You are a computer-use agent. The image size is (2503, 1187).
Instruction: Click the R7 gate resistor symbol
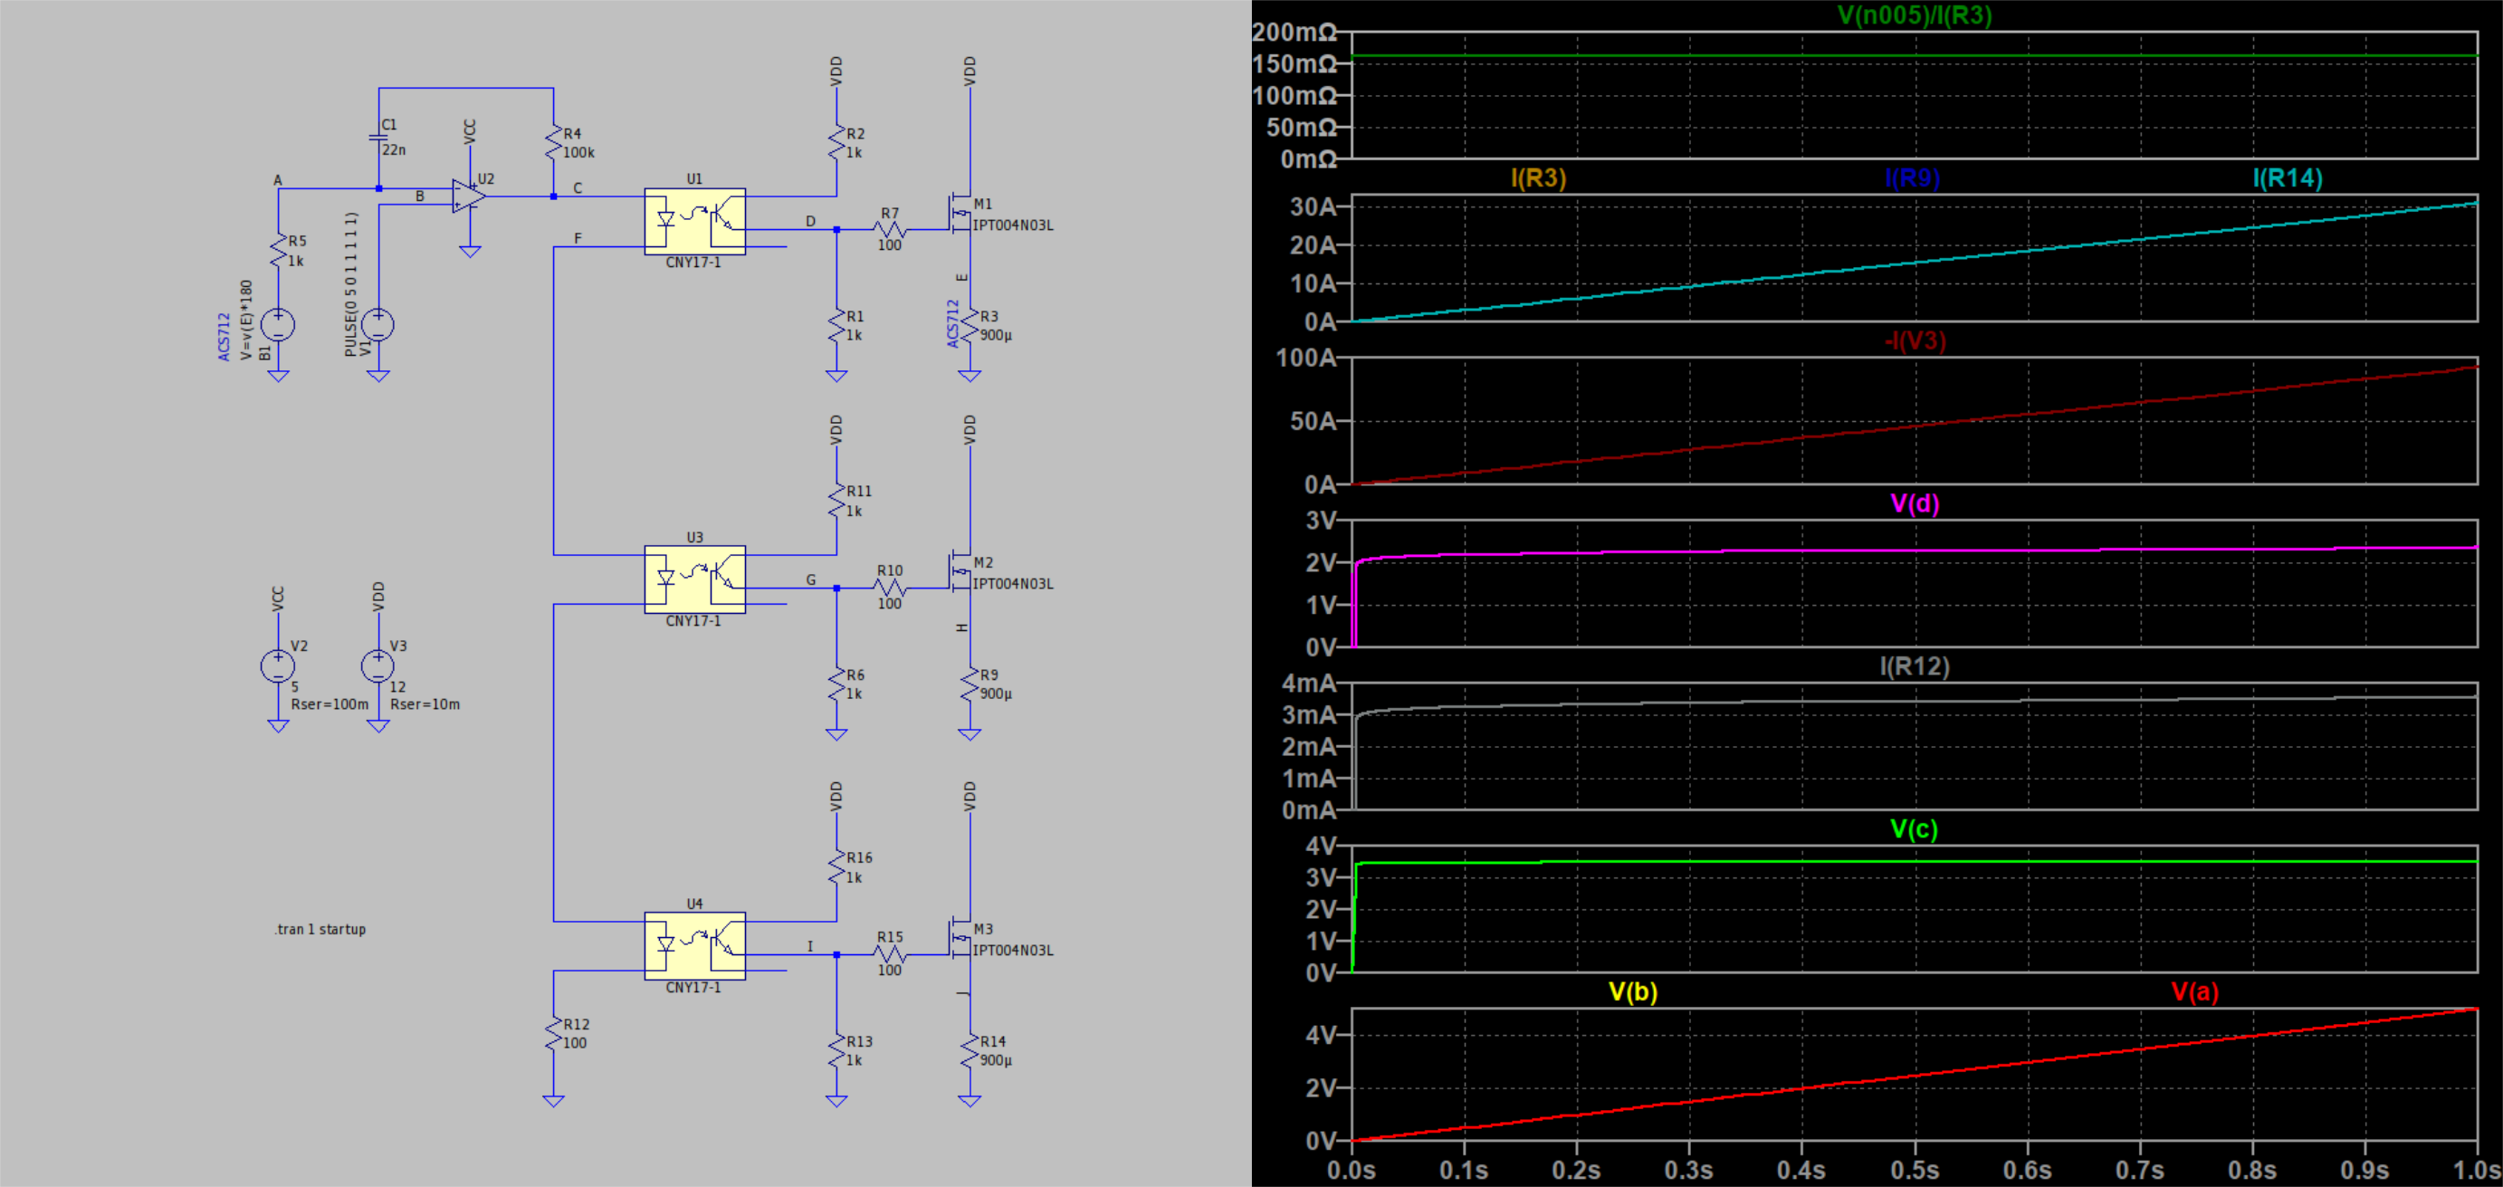890,229
